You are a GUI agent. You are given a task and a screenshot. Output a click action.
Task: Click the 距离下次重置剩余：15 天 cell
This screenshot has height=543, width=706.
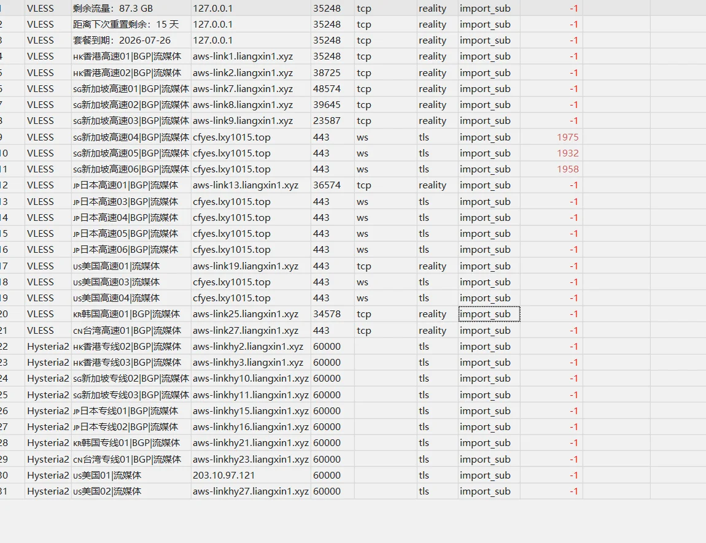pos(126,25)
